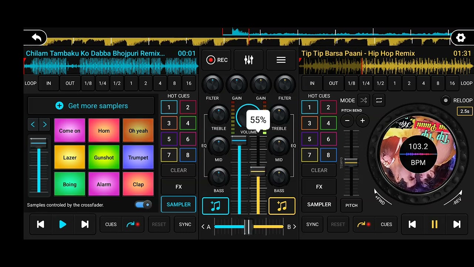Toggle samples controlled by crossfader switch
This screenshot has height=267, width=474.
(143, 205)
